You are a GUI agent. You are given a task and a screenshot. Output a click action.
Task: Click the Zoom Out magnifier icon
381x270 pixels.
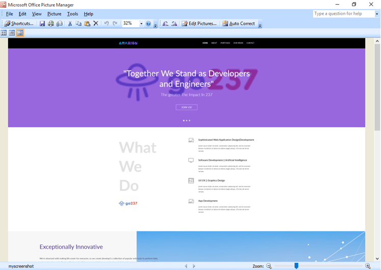point(269,266)
